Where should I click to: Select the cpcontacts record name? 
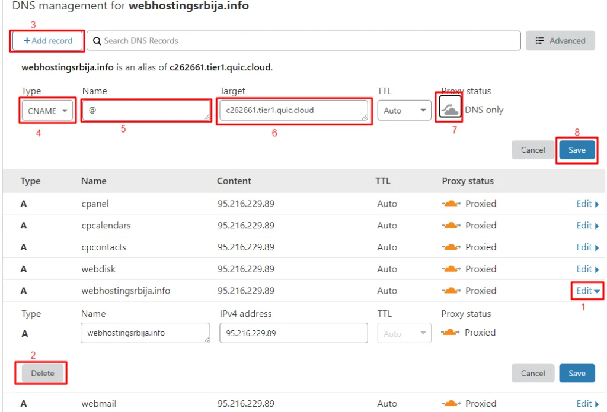coord(104,247)
